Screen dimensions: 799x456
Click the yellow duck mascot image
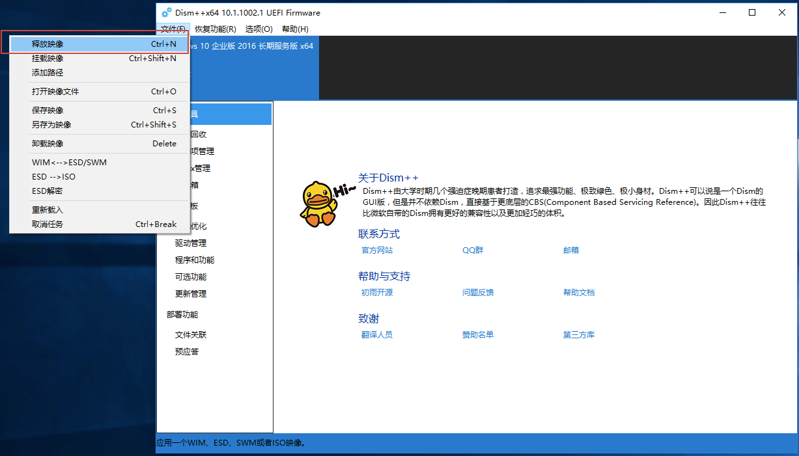point(321,202)
